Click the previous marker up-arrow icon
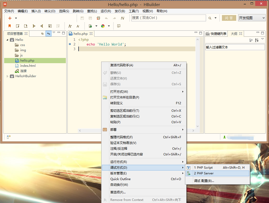 point(18,26)
